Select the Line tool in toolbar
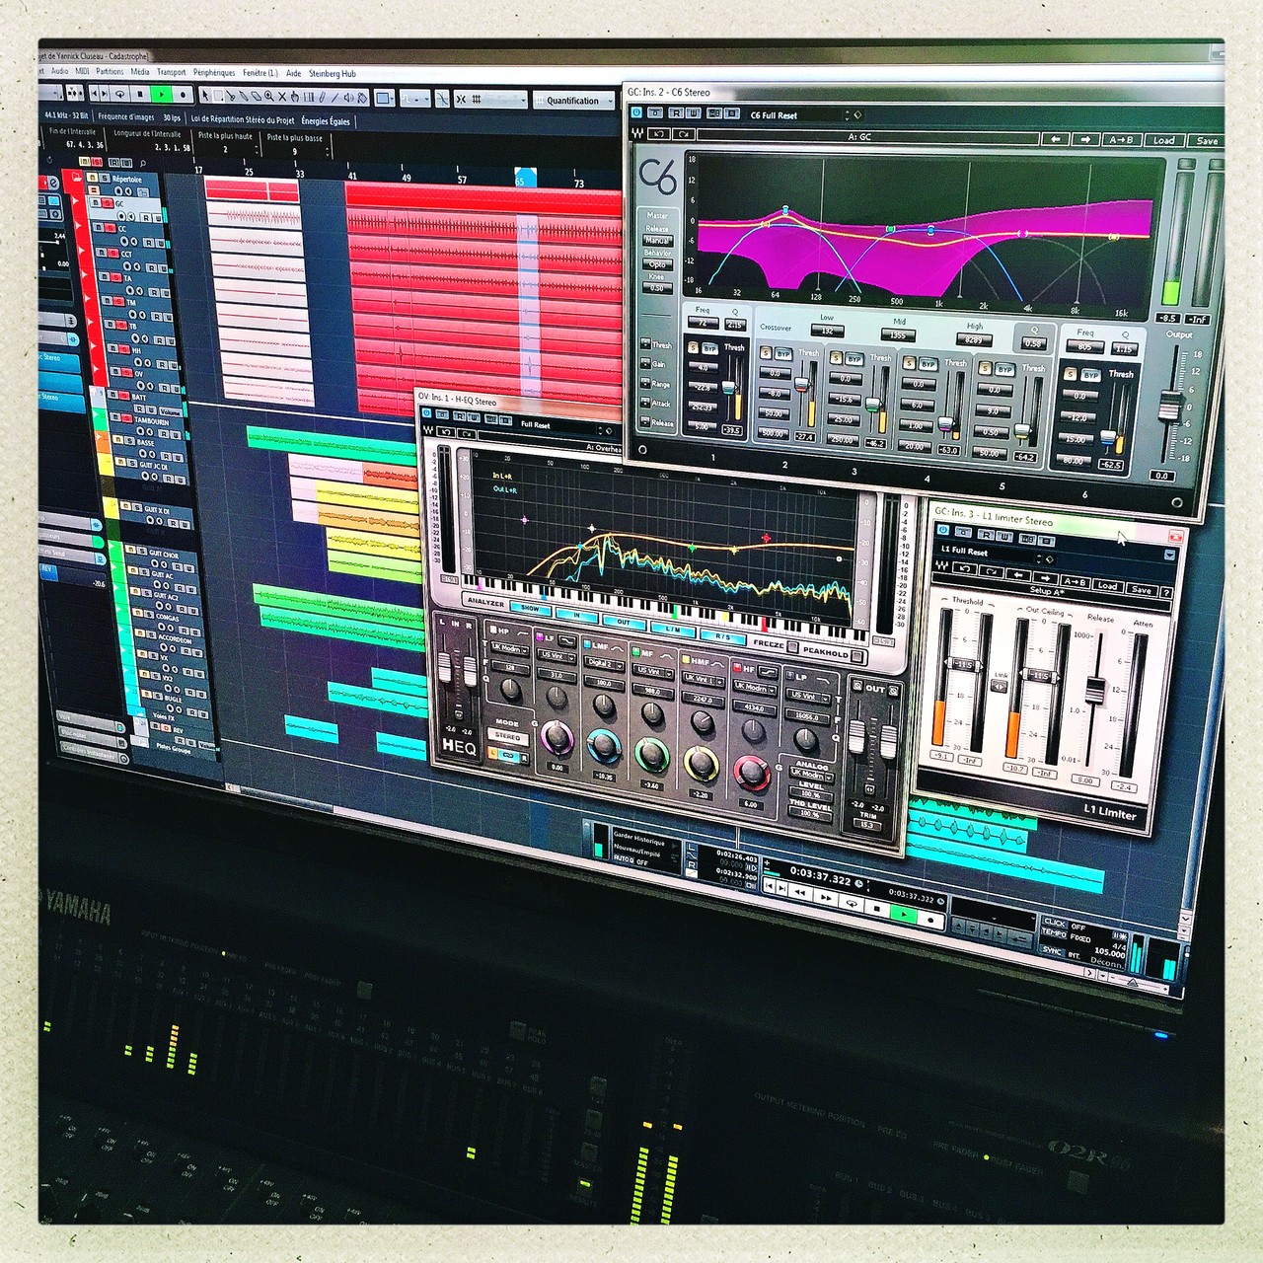 point(335,98)
